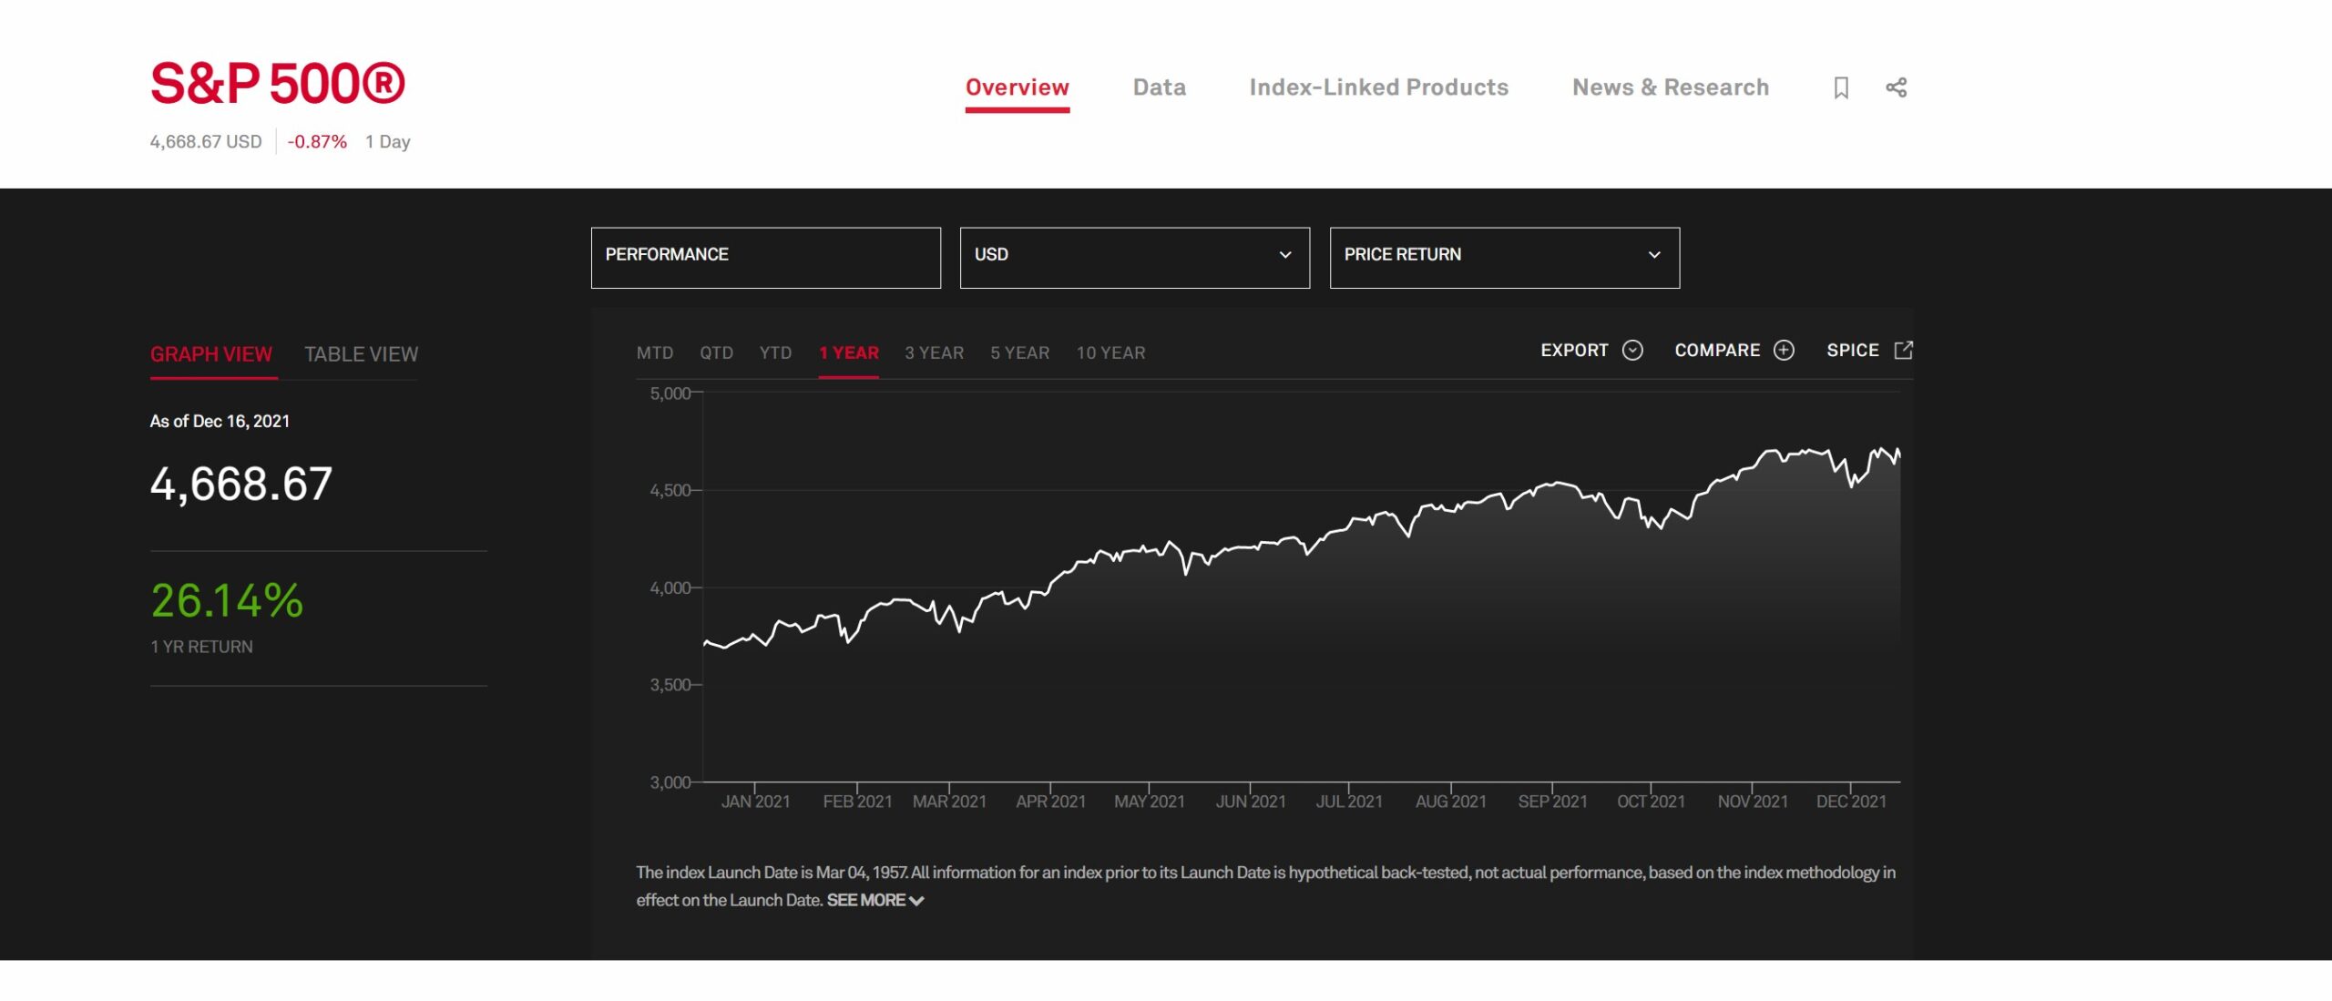Screen dimensions: 2332x1001
Task: Select the 10 YEAR time range
Action: [1110, 352]
